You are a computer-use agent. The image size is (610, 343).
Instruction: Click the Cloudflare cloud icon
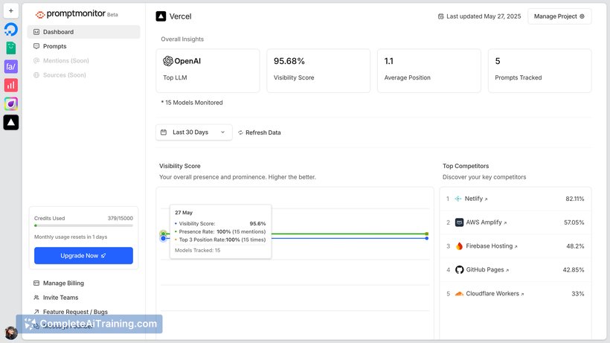click(460, 294)
